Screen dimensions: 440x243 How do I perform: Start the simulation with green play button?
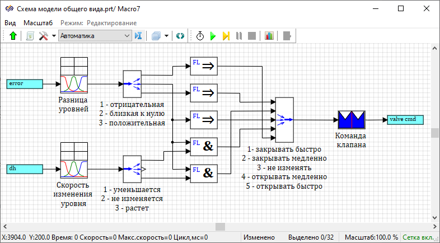coord(213,36)
